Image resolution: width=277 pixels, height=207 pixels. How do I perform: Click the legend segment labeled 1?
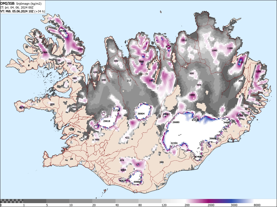35,201
